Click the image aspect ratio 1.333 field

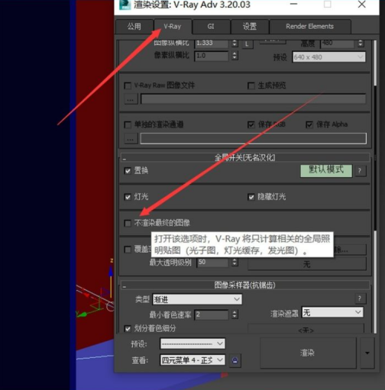(212, 43)
